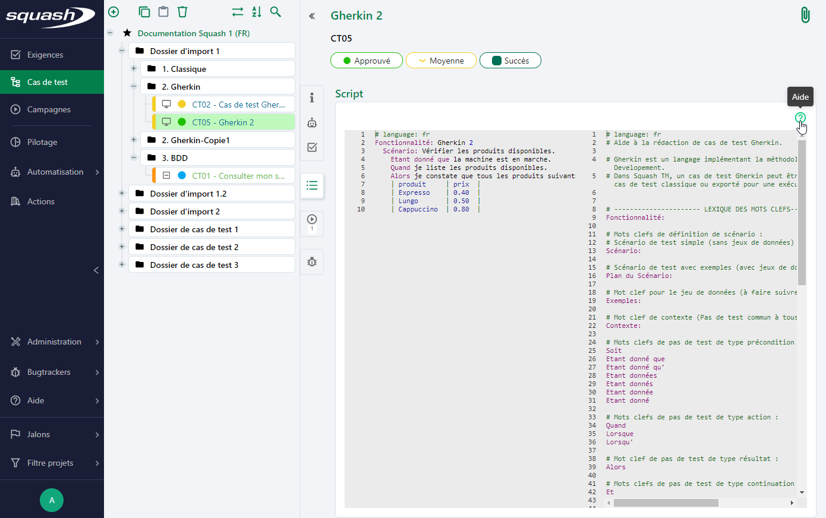Click the copy icon in tree toolbar
Image resolution: width=826 pixels, height=518 pixels.
pos(144,12)
